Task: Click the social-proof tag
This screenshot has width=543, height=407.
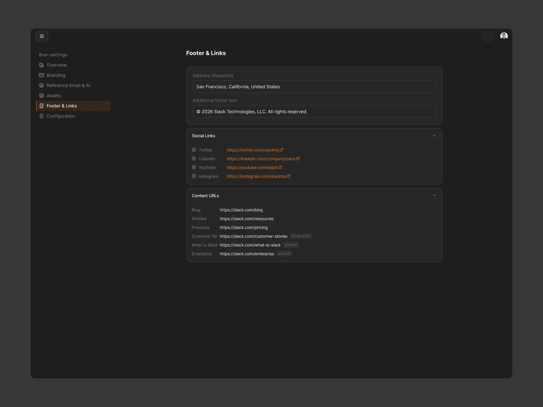Action: pyautogui.click(x=301, y=236)
